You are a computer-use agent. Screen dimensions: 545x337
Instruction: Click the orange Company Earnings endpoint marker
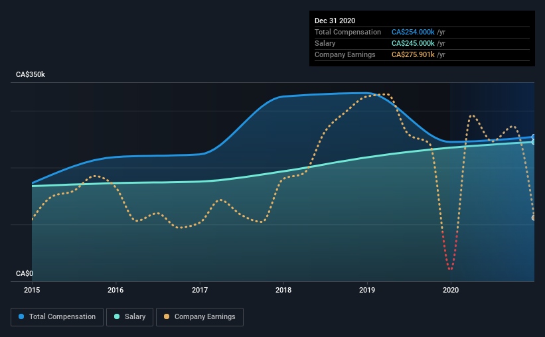pos(534,218)
